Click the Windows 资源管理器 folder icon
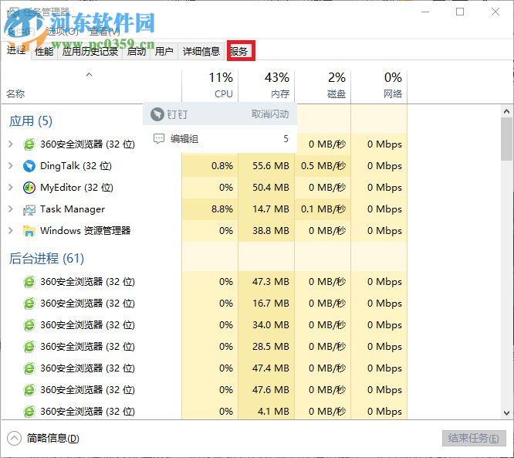The width and height of the screenshot is (514, 458). [x=29, y=231]
